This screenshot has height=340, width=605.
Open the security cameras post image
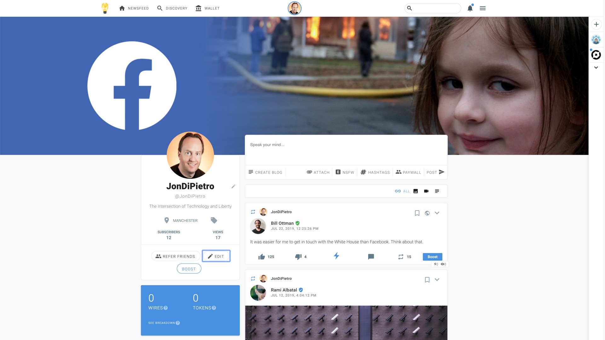(346, 323)
